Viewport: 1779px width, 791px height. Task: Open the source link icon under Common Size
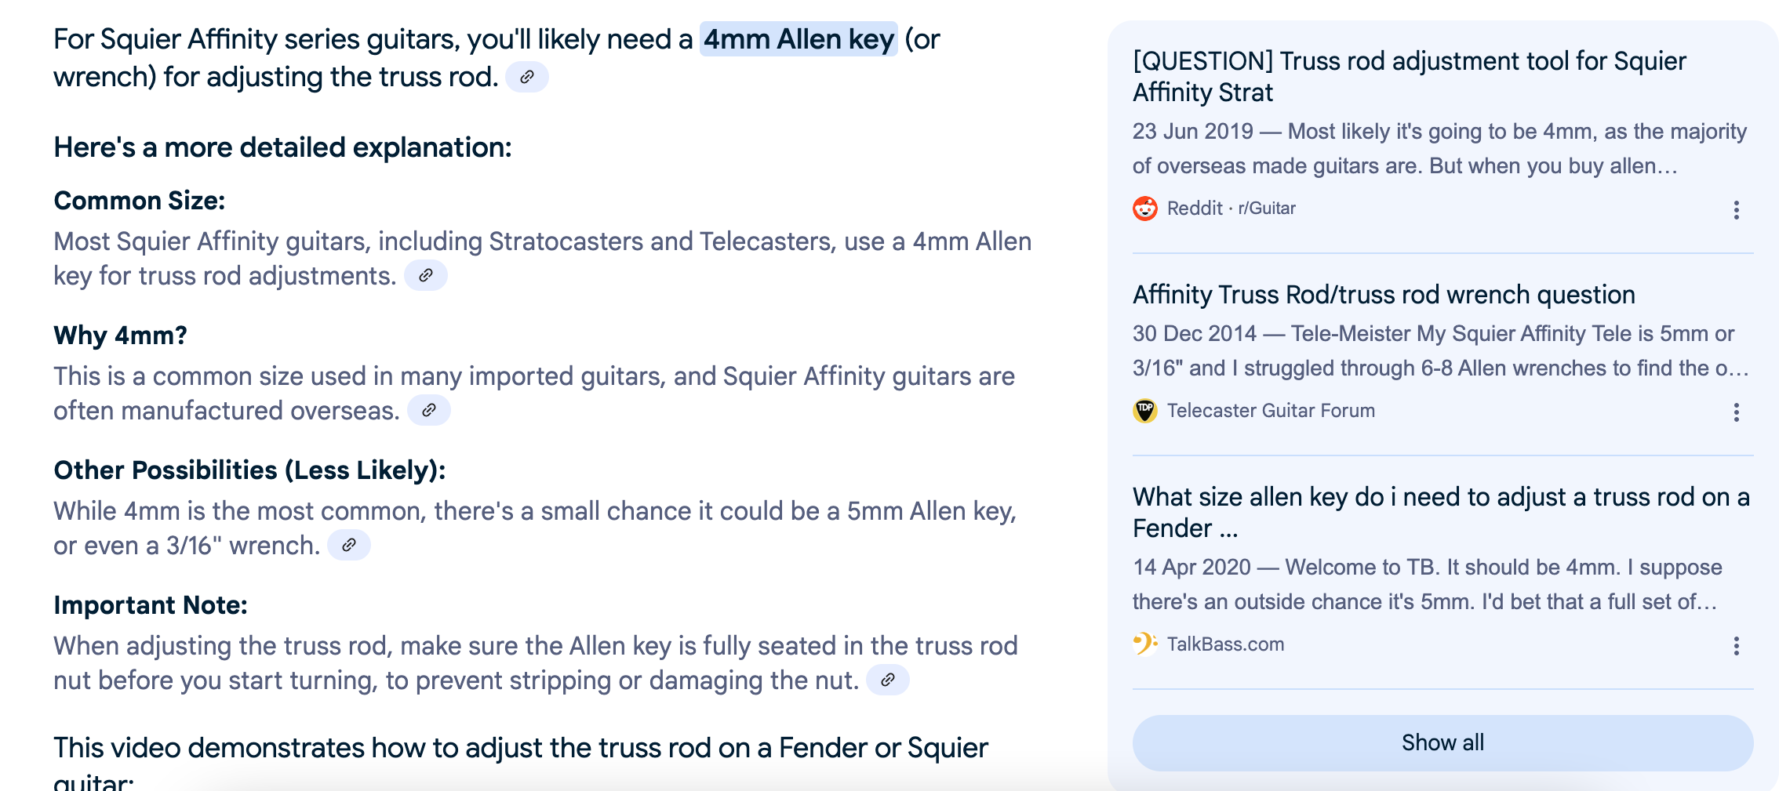[x=426, y=275]
